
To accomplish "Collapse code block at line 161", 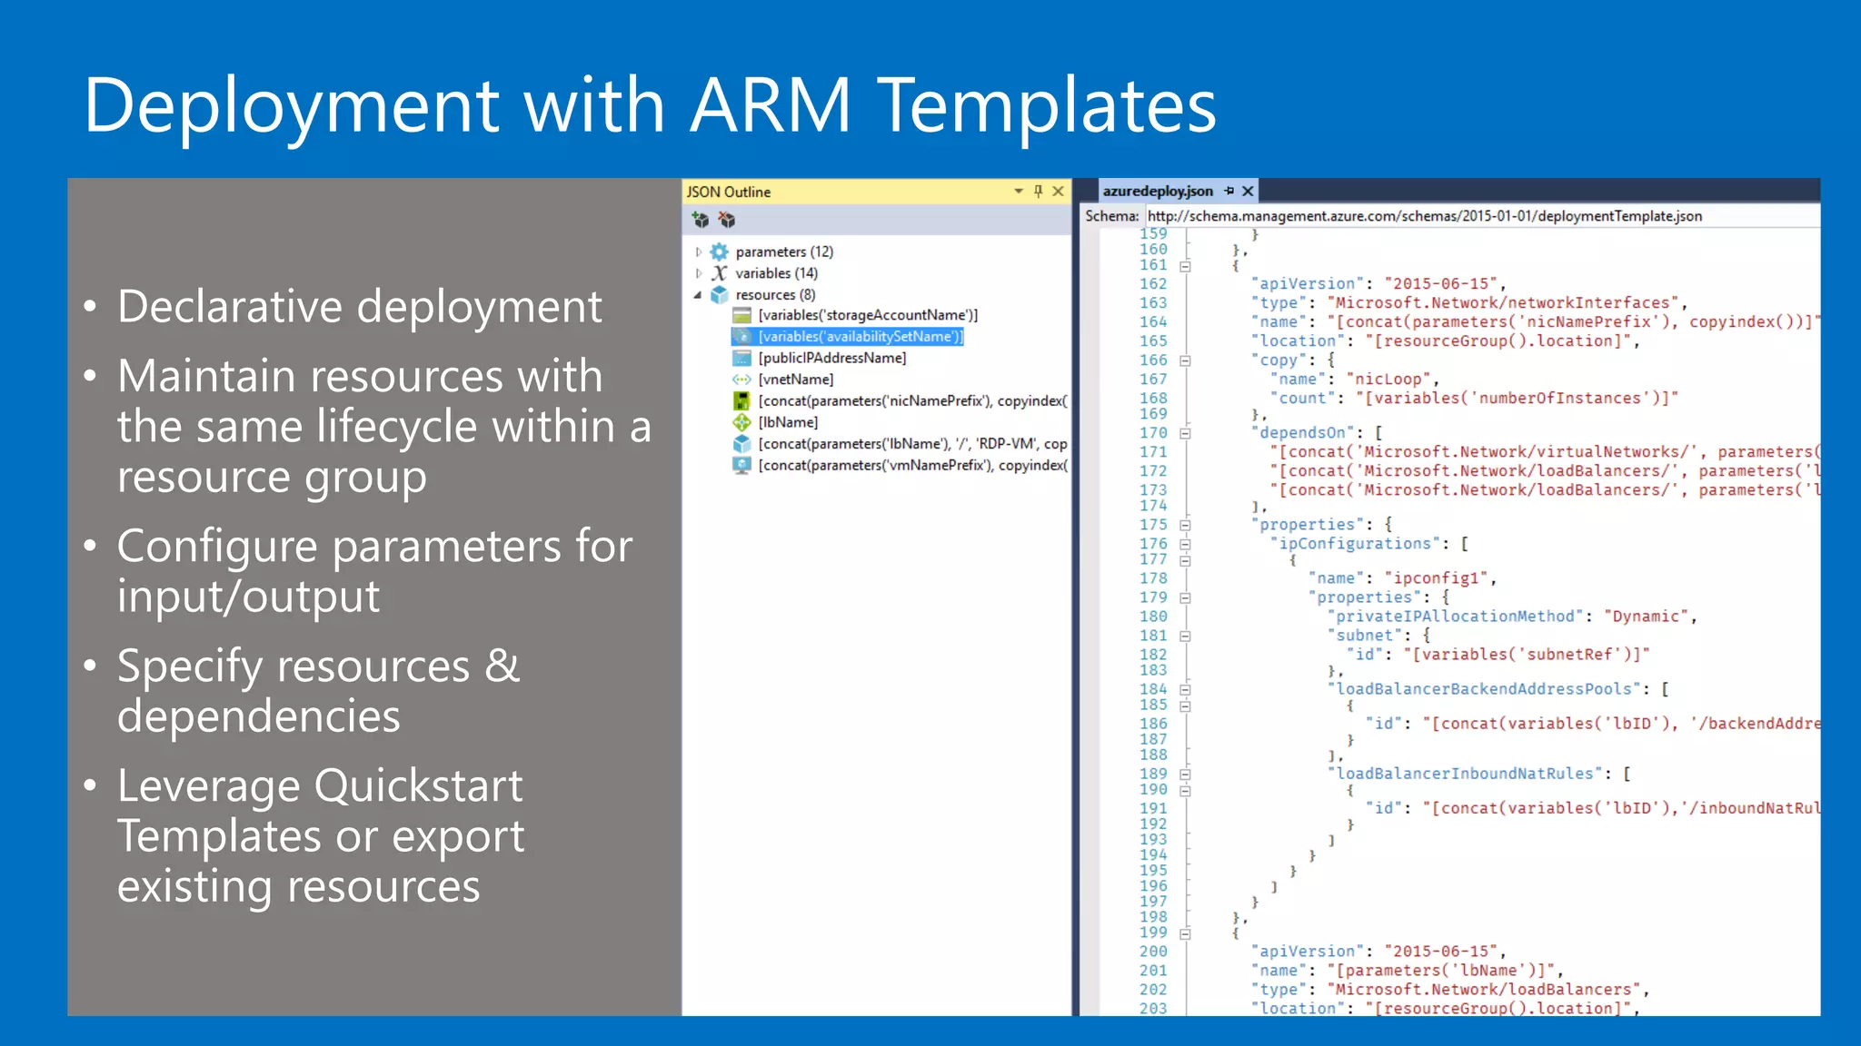I will click(1185, 266).
